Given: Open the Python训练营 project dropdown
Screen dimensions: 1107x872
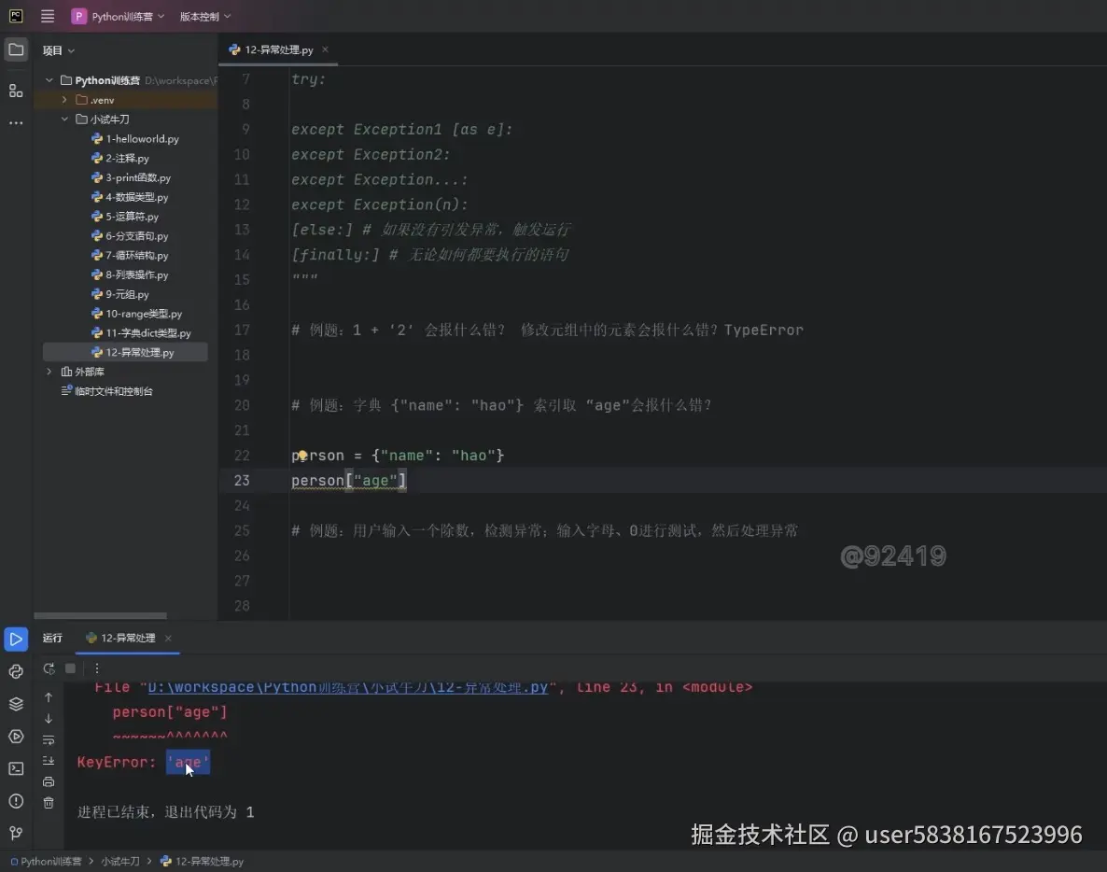Looking at the screenshot, I should [118, 16].
